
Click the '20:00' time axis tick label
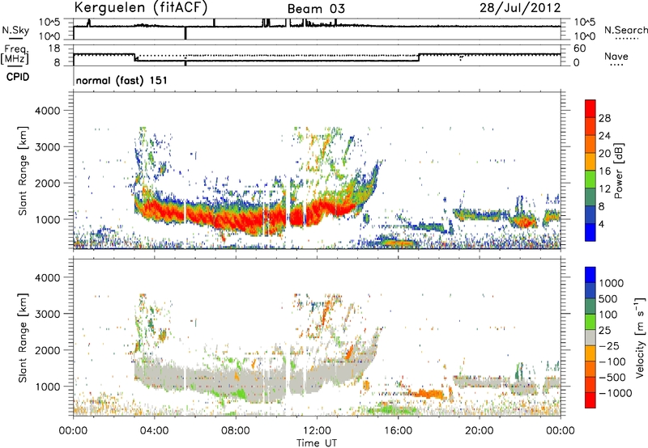click(480, 431)
